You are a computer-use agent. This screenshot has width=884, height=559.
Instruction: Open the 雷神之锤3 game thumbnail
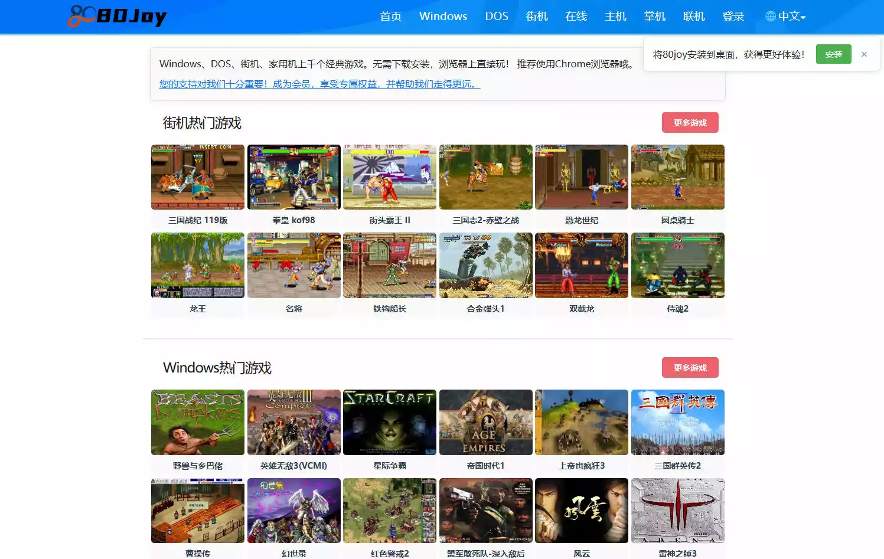678,511
